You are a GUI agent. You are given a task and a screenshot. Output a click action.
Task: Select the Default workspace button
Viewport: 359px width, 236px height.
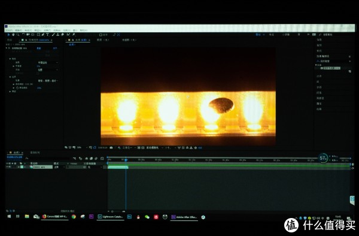point(258,35)
